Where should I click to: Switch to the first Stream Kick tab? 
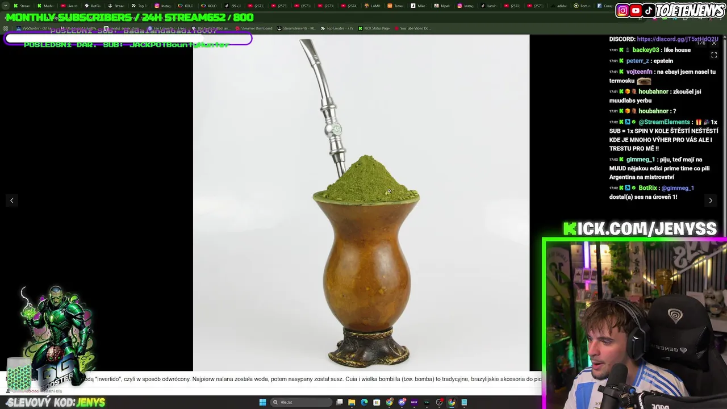point(22,6)
